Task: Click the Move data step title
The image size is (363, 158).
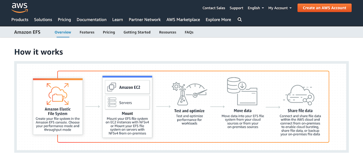Action: point(243,111)
